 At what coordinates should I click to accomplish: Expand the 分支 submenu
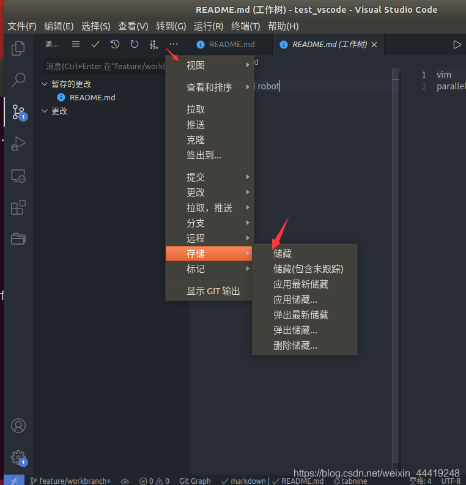(x=210, y=223)
